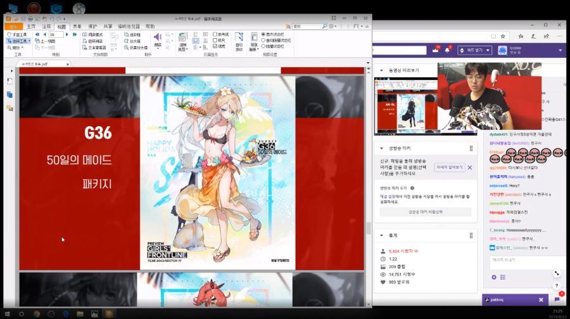
Task: Collapse the Stream Marker panel
Action: tap(381, 148)
